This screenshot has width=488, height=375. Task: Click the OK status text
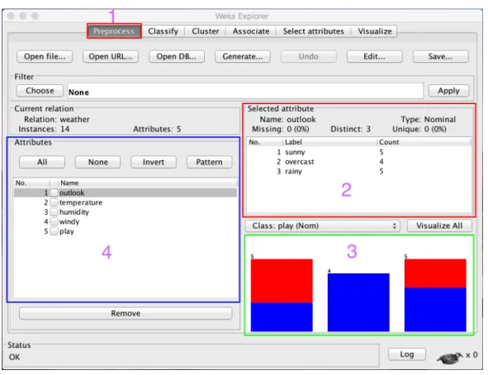[14, 358]
